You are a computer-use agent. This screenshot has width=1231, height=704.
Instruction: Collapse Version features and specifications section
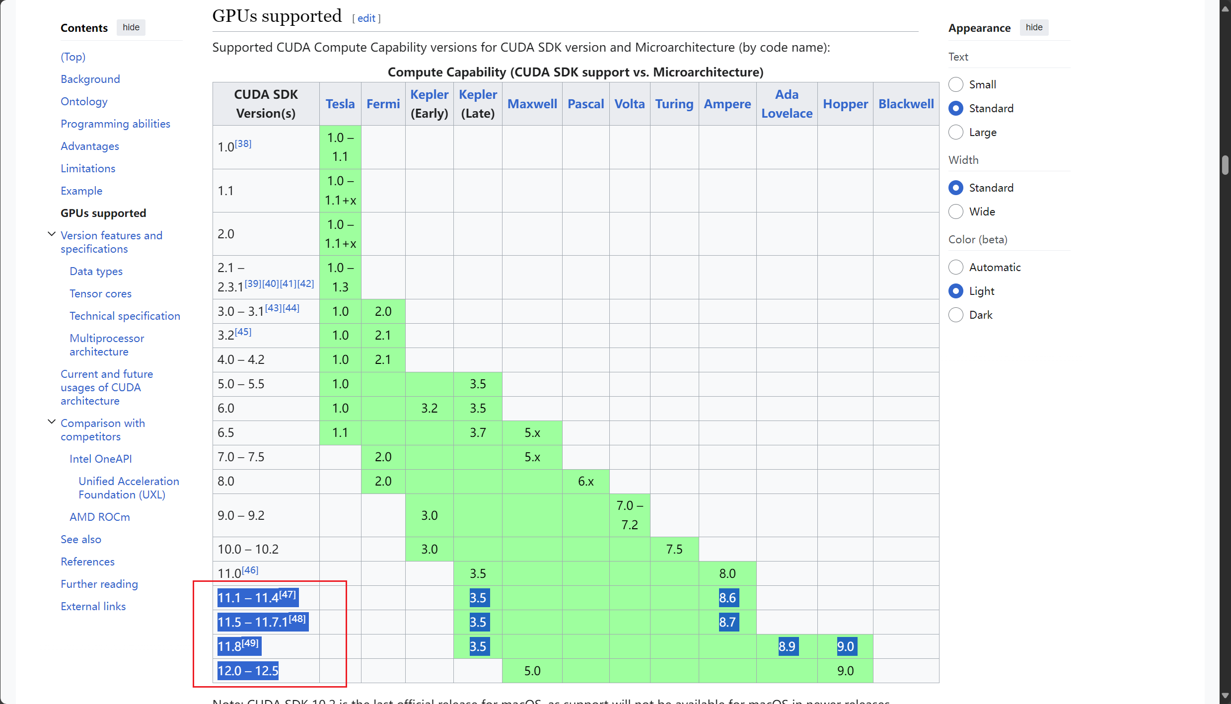51,234
